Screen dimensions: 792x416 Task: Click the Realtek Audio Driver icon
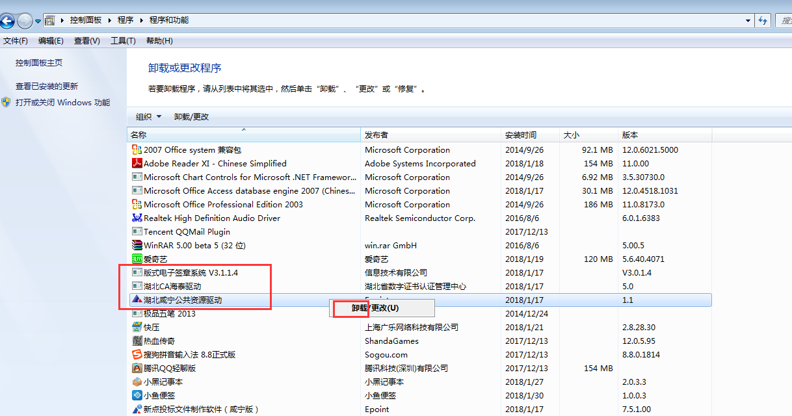tap(137, 218)
